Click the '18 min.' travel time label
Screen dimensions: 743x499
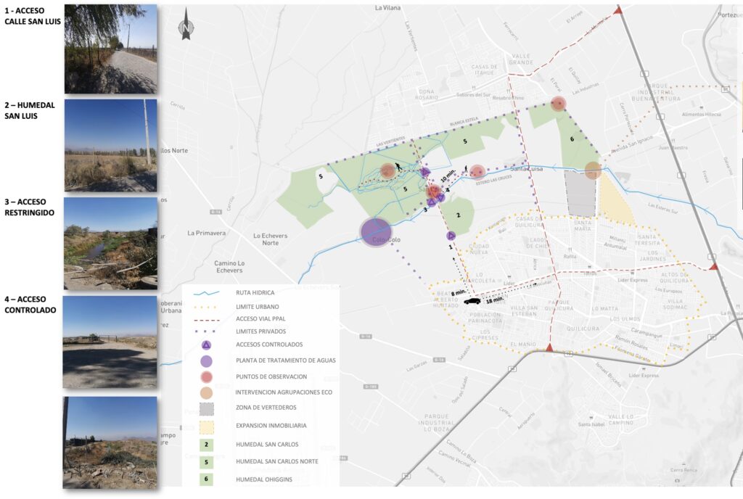coord(495,300)
